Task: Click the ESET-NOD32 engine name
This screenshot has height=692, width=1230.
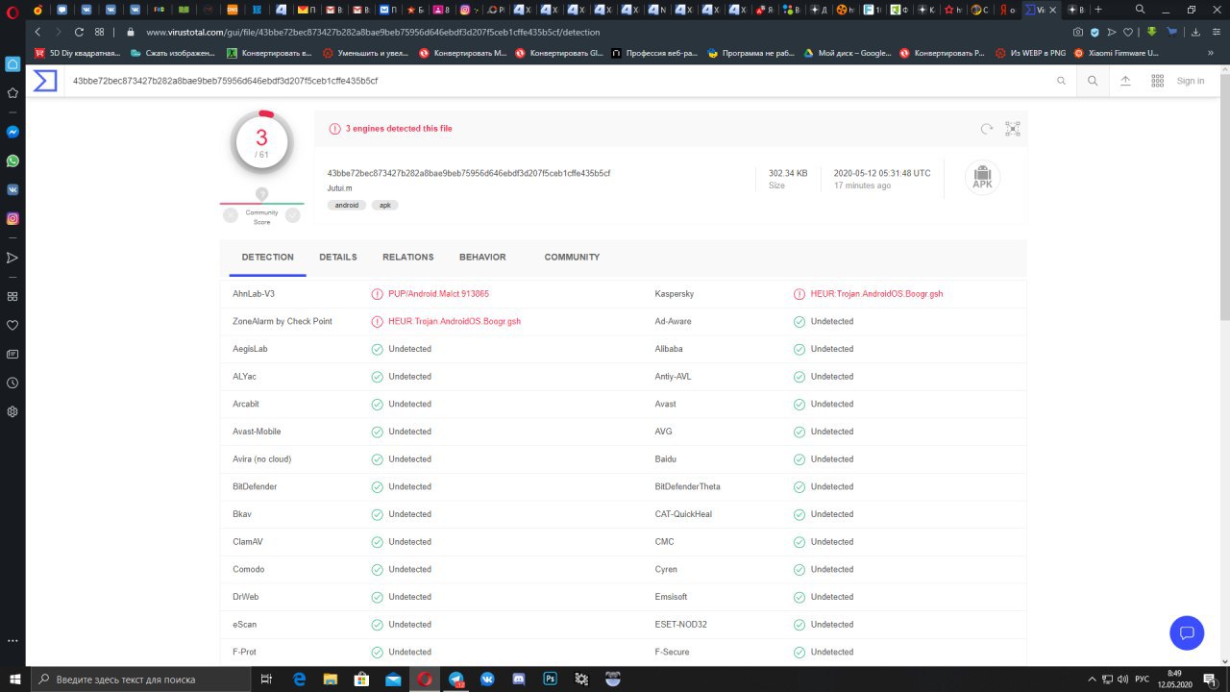Action: click(681, 625)
